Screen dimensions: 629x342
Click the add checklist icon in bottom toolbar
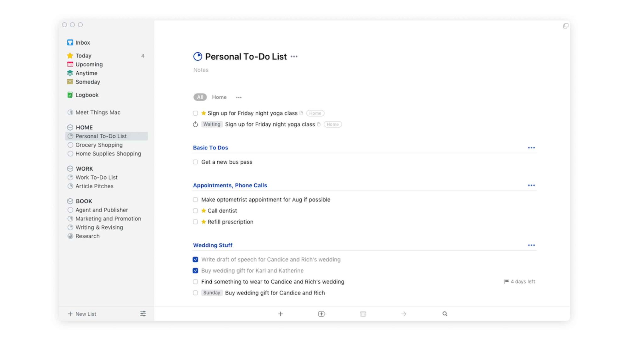coord(321,314)
